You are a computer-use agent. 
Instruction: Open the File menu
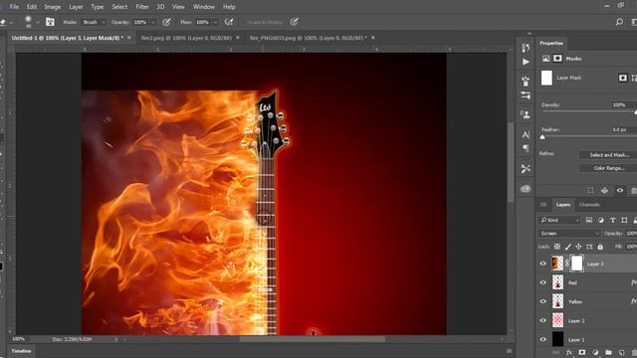[14, 7]
